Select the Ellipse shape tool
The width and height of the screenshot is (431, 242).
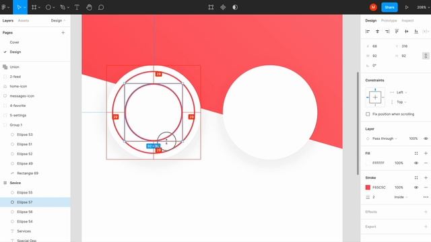coord(48,7)
